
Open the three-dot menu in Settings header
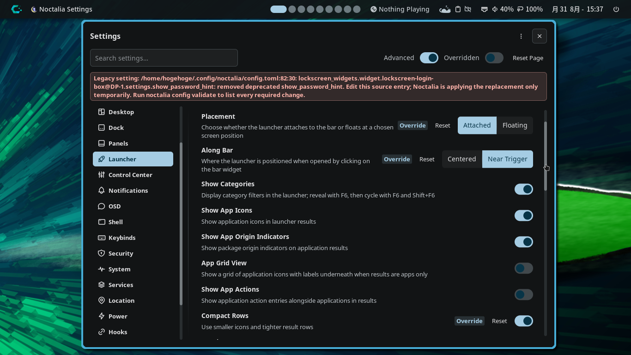click(521, 36)
